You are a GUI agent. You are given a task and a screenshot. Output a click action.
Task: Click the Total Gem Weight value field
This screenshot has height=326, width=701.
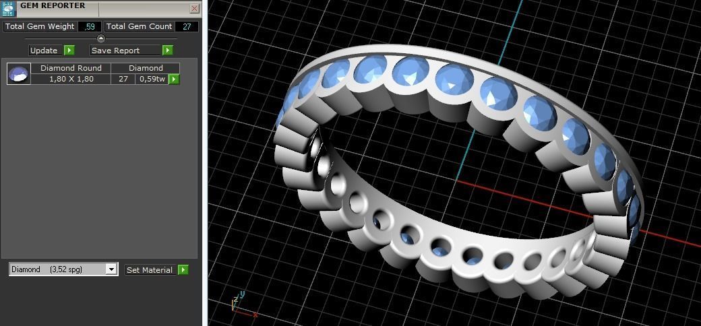click(90, 26)
